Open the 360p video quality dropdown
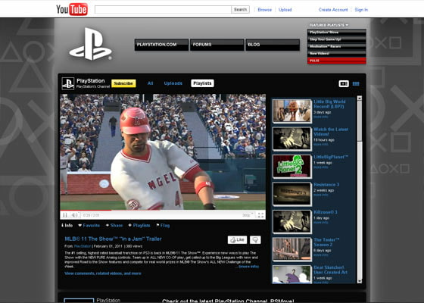The image size is (424, 303). click(x=248, y=215)
